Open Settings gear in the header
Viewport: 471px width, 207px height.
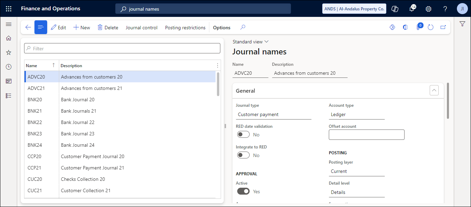tap(428, 9)
